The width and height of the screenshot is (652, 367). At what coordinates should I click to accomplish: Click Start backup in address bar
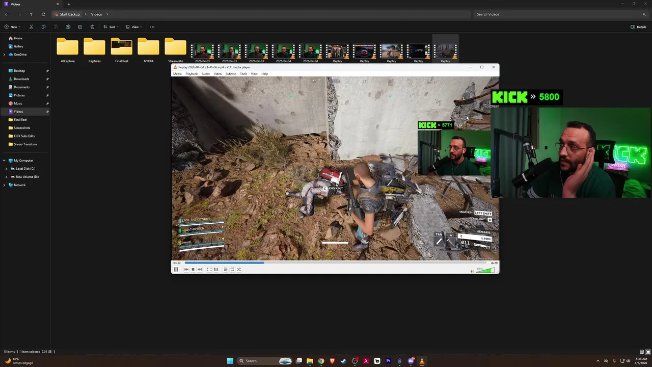(x=67, y=14)
